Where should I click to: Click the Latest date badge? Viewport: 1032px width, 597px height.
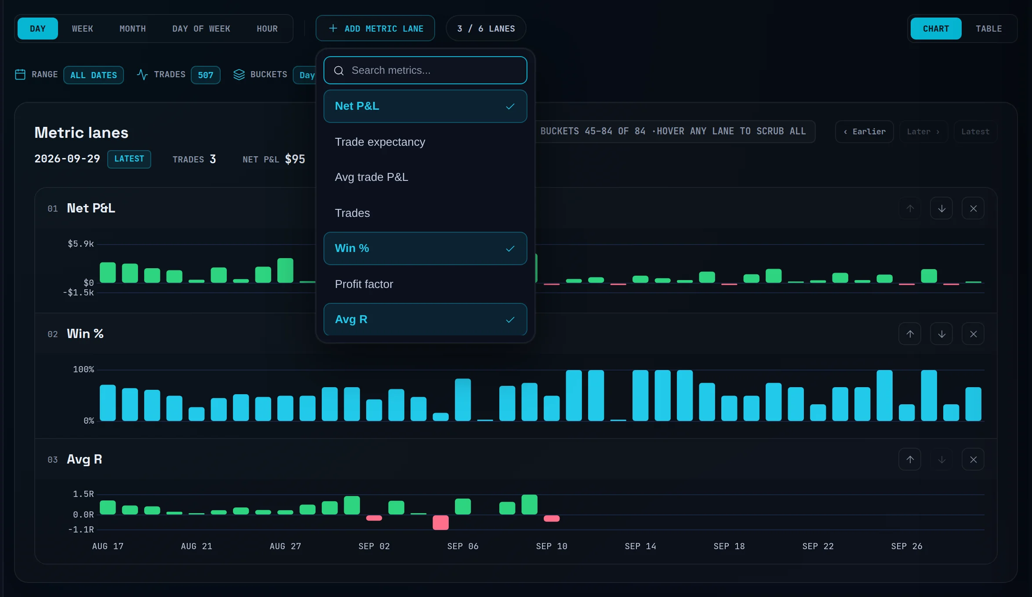pyautogui.click(x=129, y=159)
